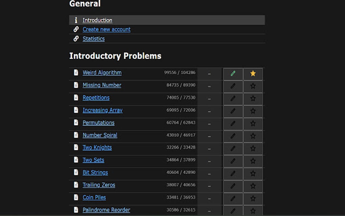This screenshot has height=216, width=345.
Task: Click the link icon next to Statistics
Action: coord(76,39)
